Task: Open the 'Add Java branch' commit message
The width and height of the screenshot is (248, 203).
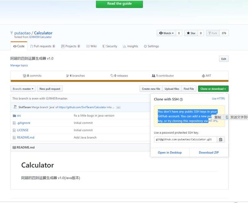Action: click(x=85, y=138)
